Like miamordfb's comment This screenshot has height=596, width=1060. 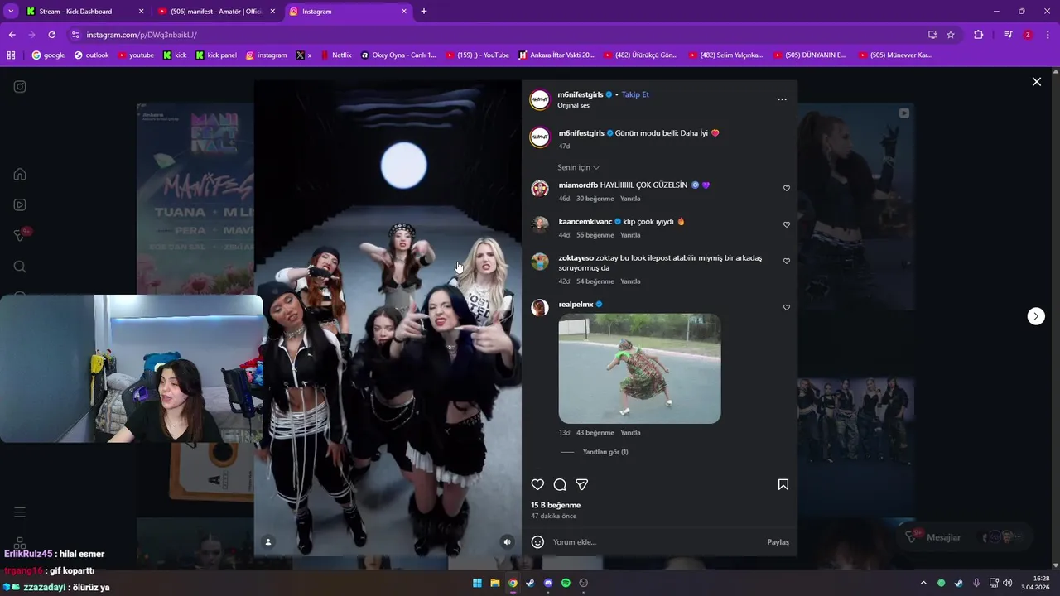[x=787, y=188]
